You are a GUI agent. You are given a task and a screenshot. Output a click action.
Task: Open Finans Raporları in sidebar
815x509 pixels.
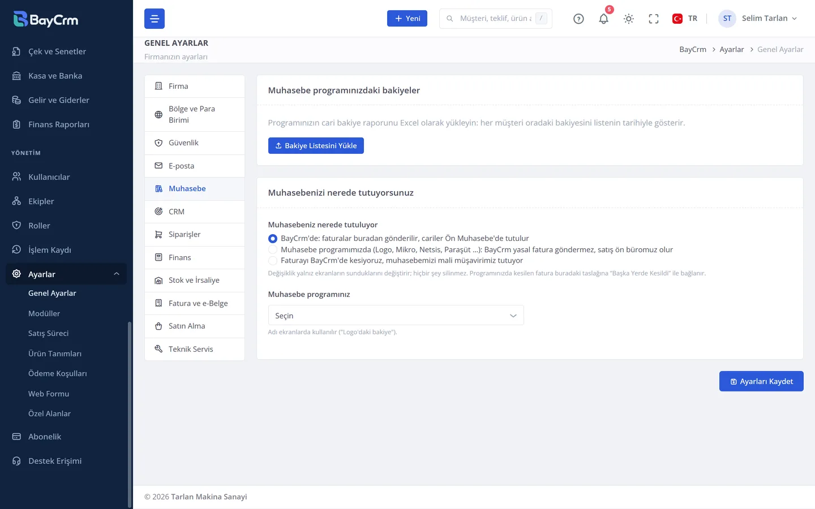coord(66,124)
